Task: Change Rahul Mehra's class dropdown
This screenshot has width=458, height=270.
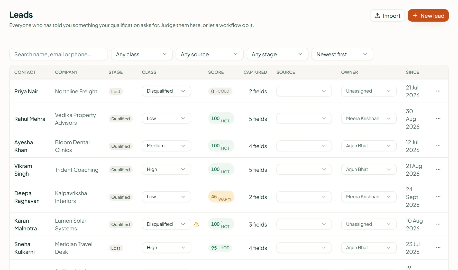Action: tap(166, 119)
